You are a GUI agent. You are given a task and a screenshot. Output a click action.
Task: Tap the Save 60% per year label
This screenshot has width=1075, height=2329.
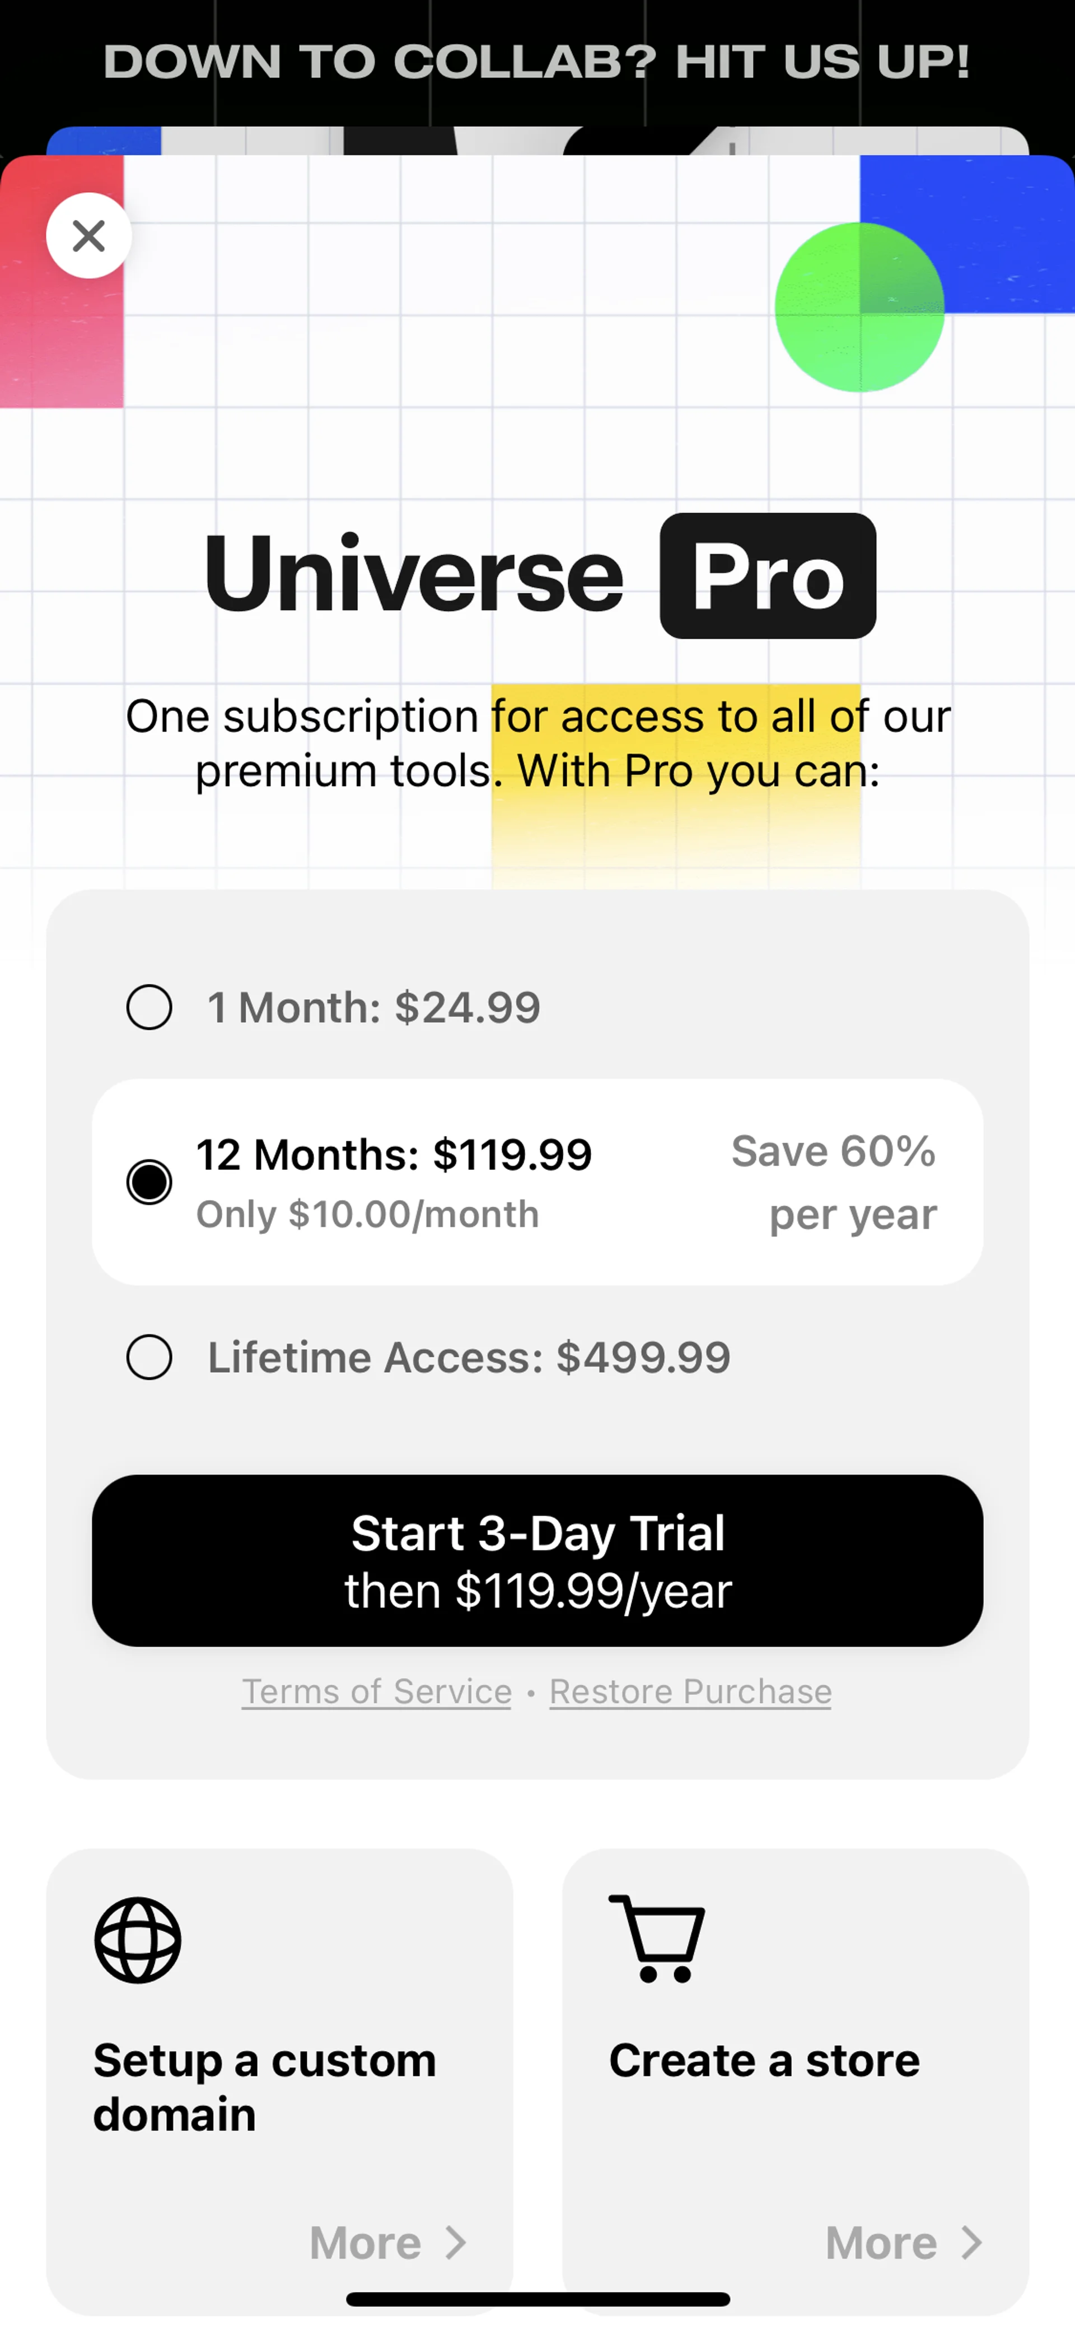(834, 1182)
